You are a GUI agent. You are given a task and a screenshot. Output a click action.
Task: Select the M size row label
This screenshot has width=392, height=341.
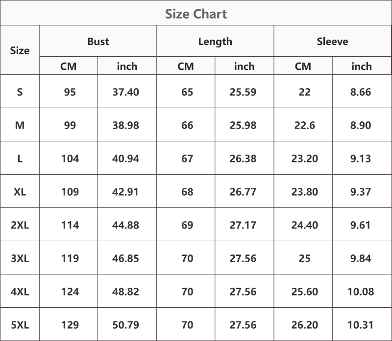20,125
